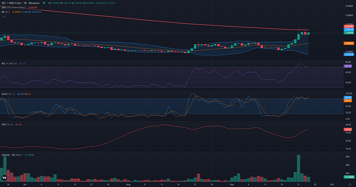The image size is (356, 187).
Task: Click the green market status dot
Action: click(x=44, y=3)
